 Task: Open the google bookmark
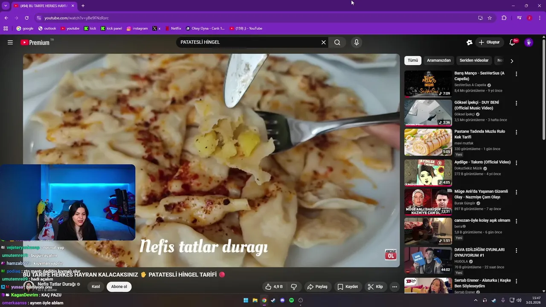(25, 29)
